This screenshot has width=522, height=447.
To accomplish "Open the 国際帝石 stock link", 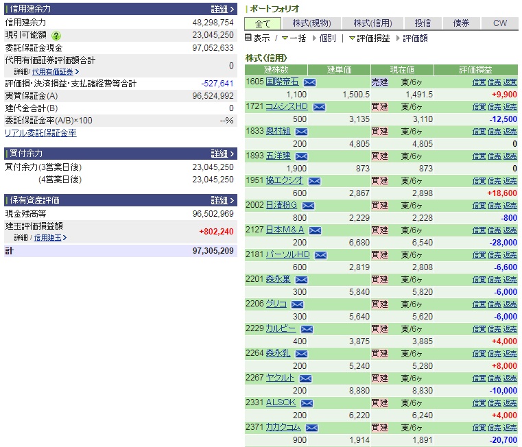I will (x=283, y=82).
